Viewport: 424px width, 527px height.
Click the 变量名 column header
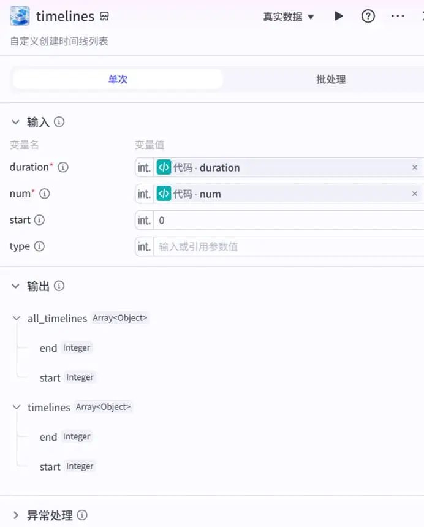click(25, 145)
